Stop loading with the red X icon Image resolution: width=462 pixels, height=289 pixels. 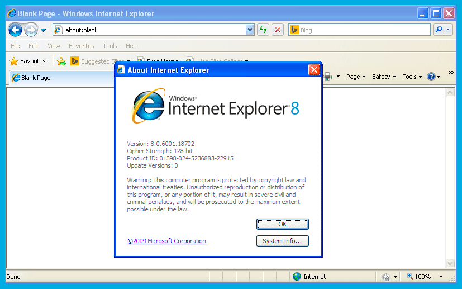point(277,30)
